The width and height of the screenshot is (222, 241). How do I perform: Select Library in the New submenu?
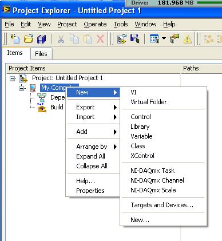[164, 127]
